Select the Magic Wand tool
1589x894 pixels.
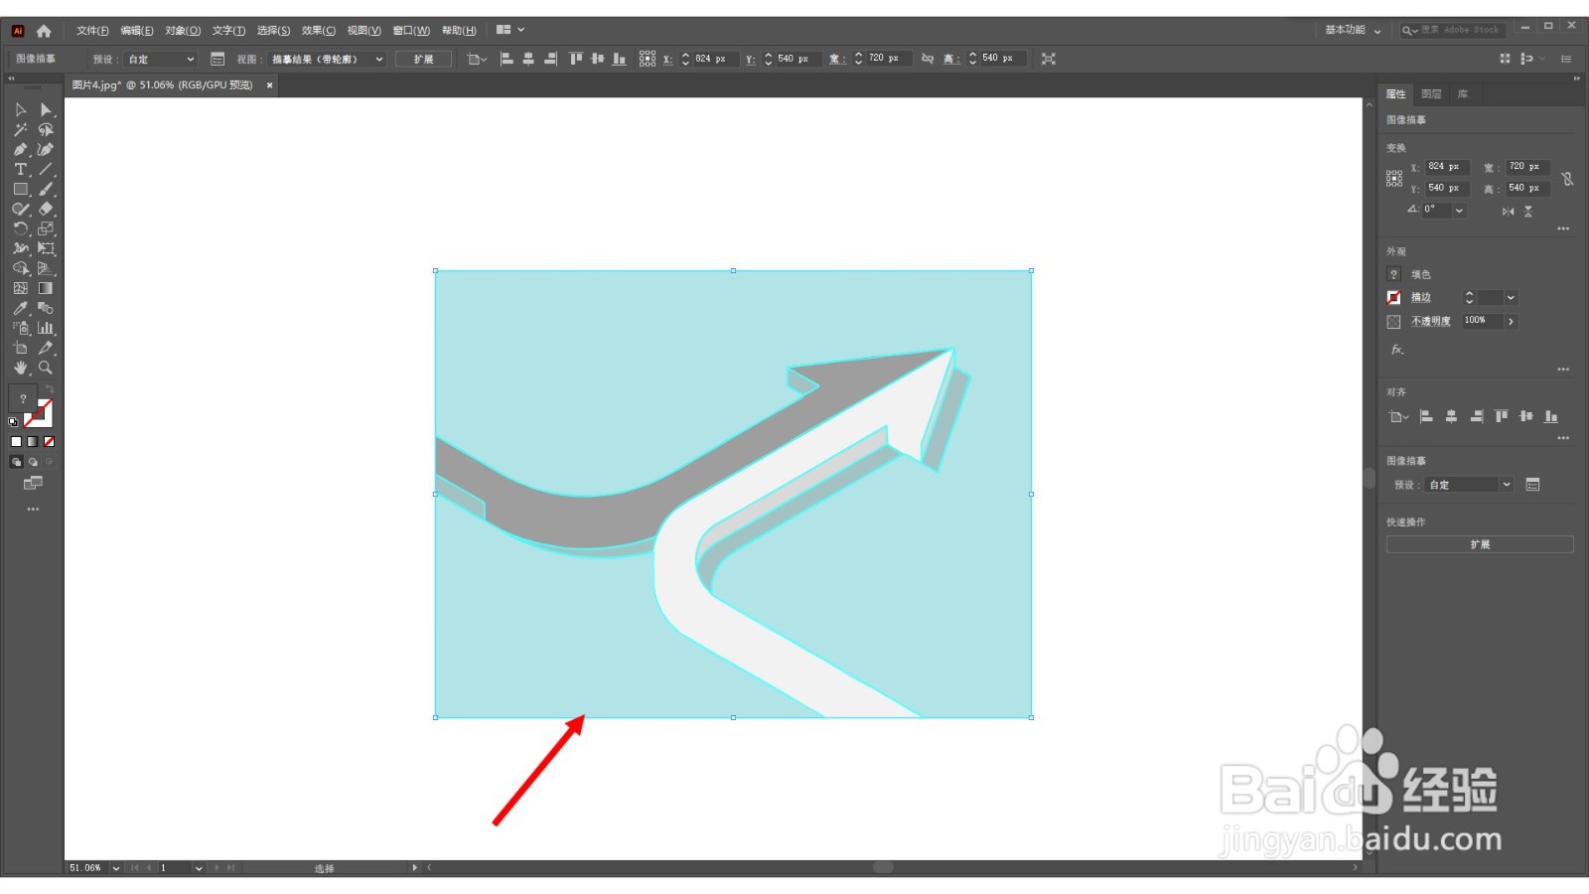point(21,130)
